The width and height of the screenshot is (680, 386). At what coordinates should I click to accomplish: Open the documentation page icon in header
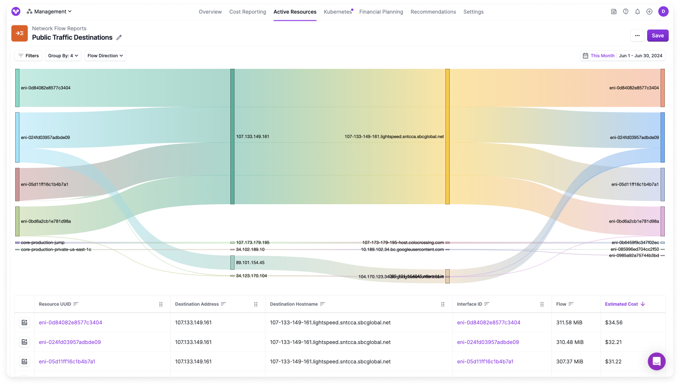[x=614, y=12]
